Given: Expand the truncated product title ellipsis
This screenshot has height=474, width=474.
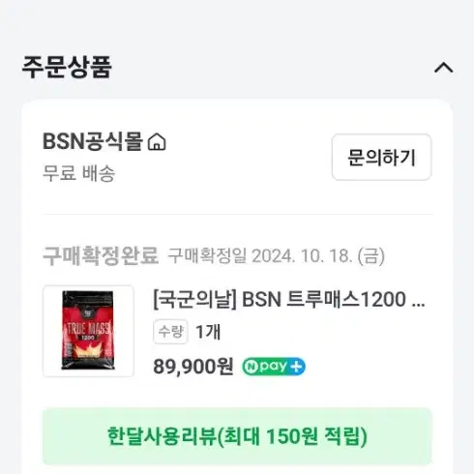Looking at the screenshot, I should pyautogui.click(x=419, y=305).
